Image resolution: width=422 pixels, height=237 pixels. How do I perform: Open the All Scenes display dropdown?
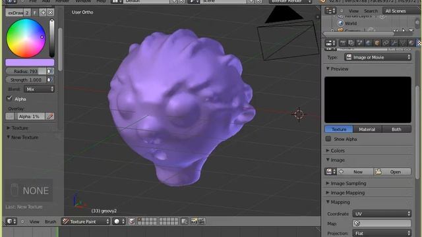click(401, 11)
